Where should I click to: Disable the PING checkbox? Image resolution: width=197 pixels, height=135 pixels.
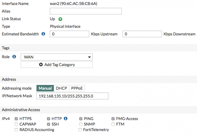point(81,119)
